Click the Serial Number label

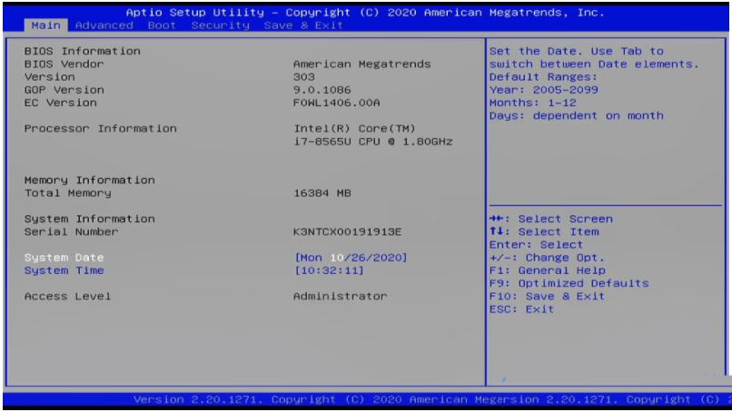72,231
